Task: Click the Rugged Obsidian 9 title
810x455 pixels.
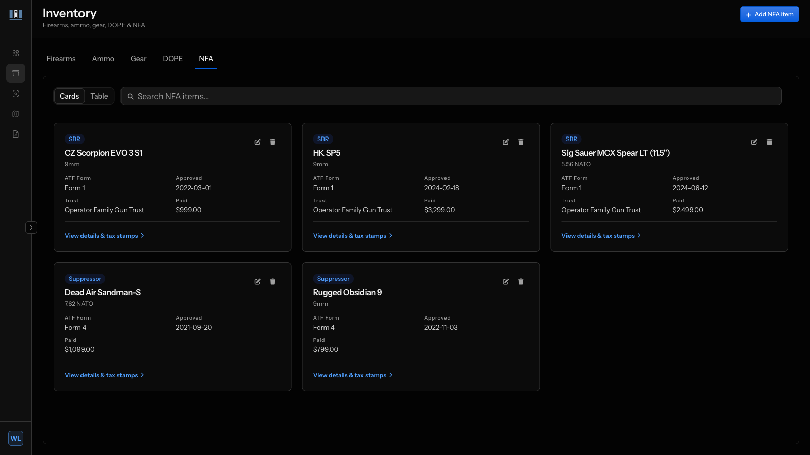Action: pos(348,292)
